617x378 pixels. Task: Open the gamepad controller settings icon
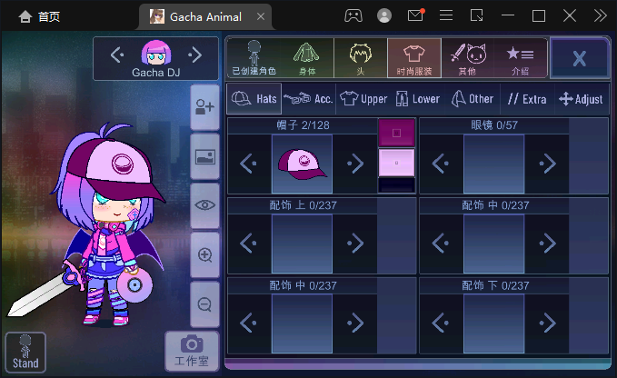coord(353,15)
